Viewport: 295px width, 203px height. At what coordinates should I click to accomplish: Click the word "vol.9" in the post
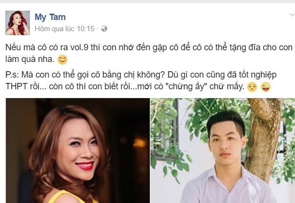pos(79,47)
